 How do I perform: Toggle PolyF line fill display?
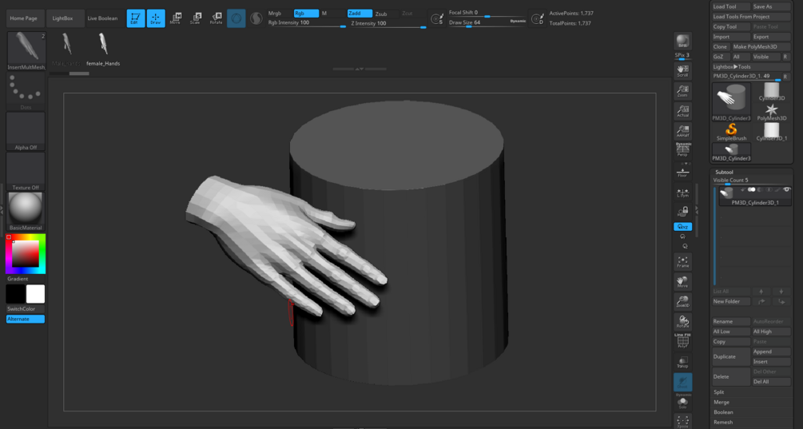pyautogui.click(x=682, y=341)
